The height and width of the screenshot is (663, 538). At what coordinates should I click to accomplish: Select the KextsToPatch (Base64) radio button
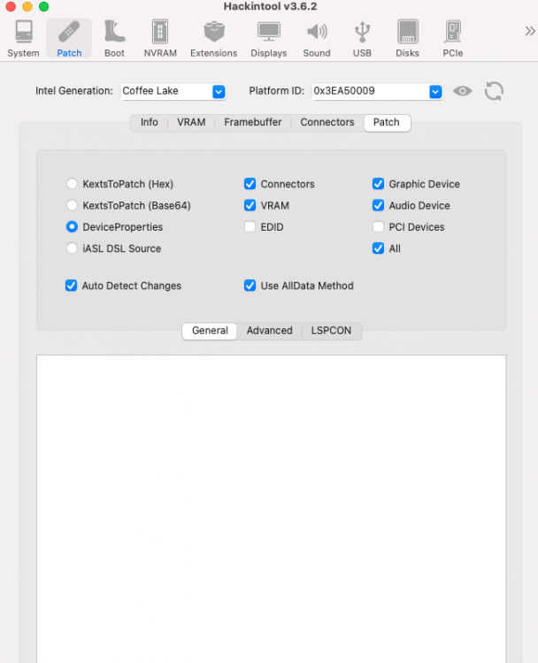(72, 205)
